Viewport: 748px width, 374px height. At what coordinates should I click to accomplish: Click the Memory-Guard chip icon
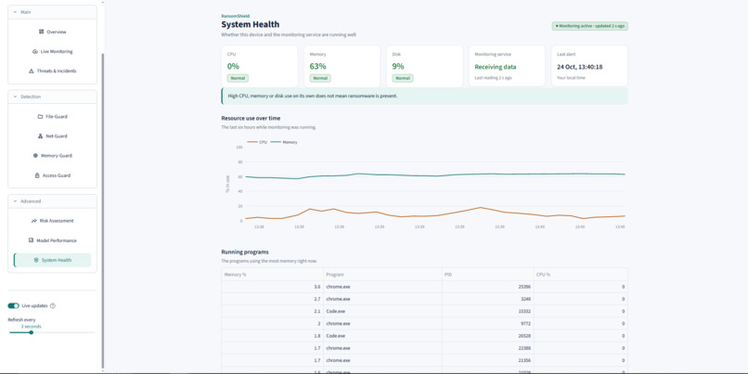coord(35,156)
